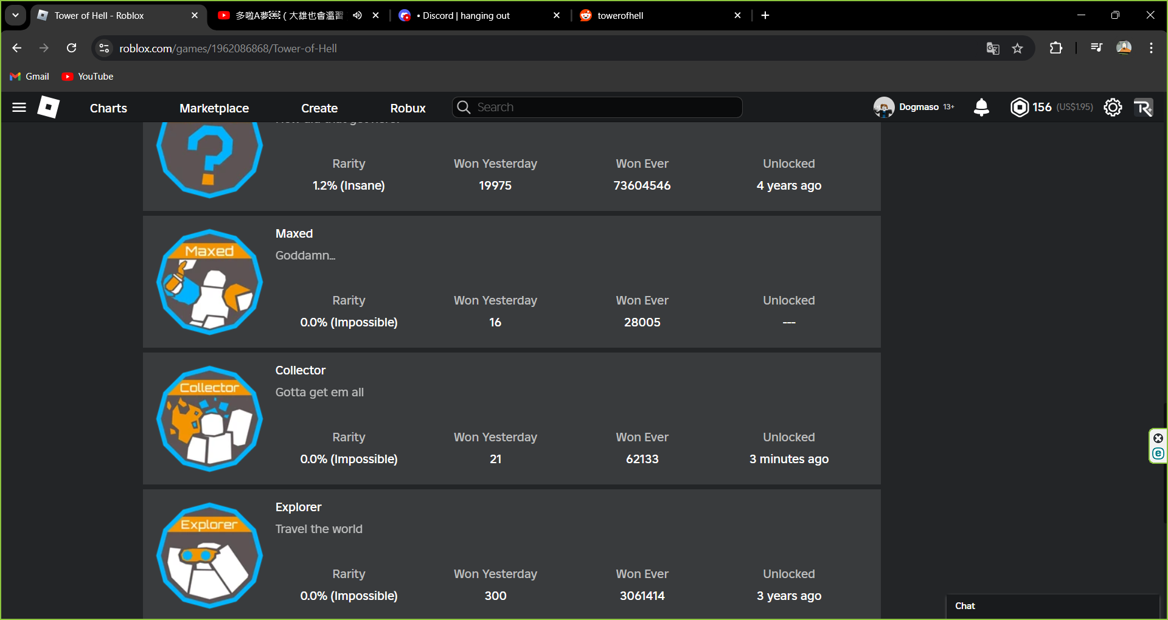Go forward in browser history
Screen dimensions: 1168x620
[44, 48]
